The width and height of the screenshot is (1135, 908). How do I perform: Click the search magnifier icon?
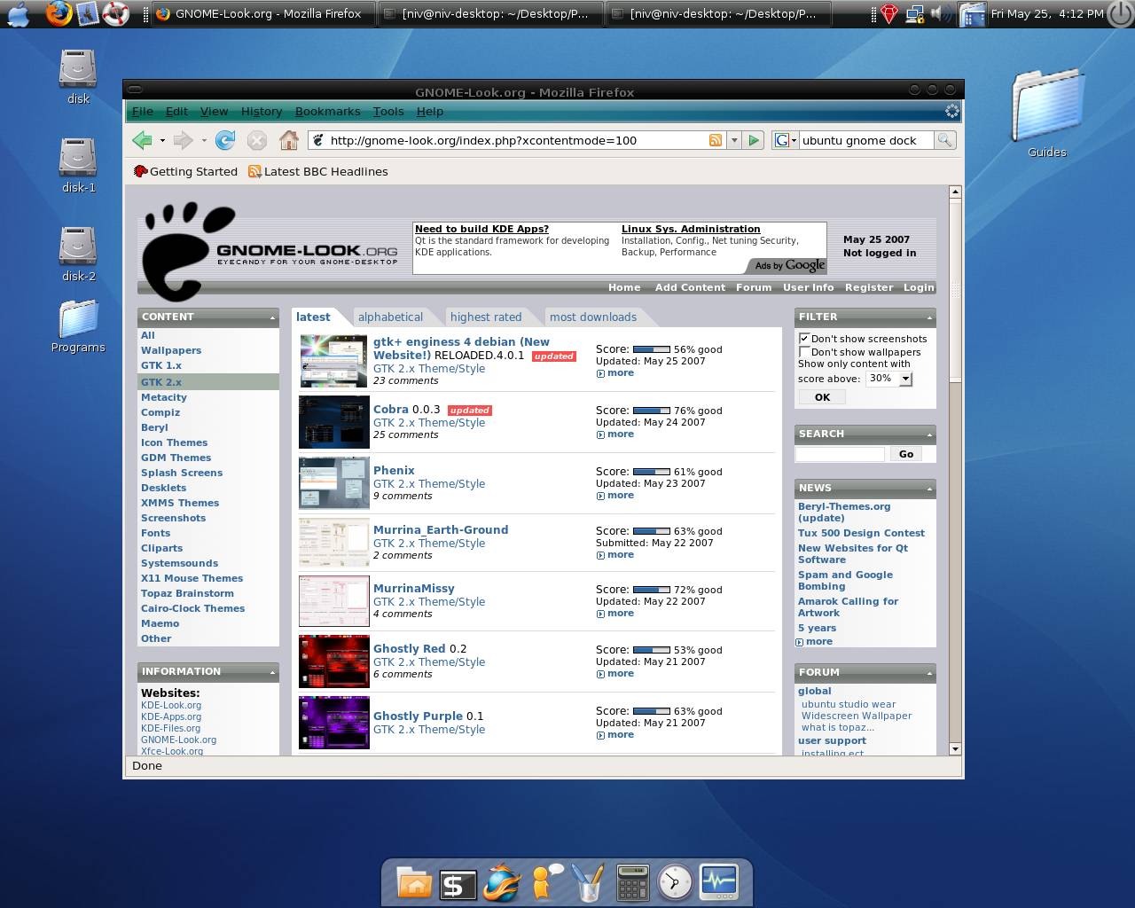(x=944, y=140)
